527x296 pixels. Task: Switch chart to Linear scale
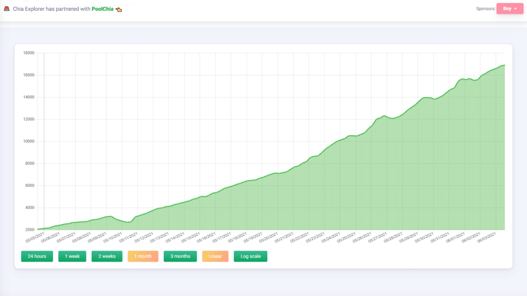[x=215, y=256]
